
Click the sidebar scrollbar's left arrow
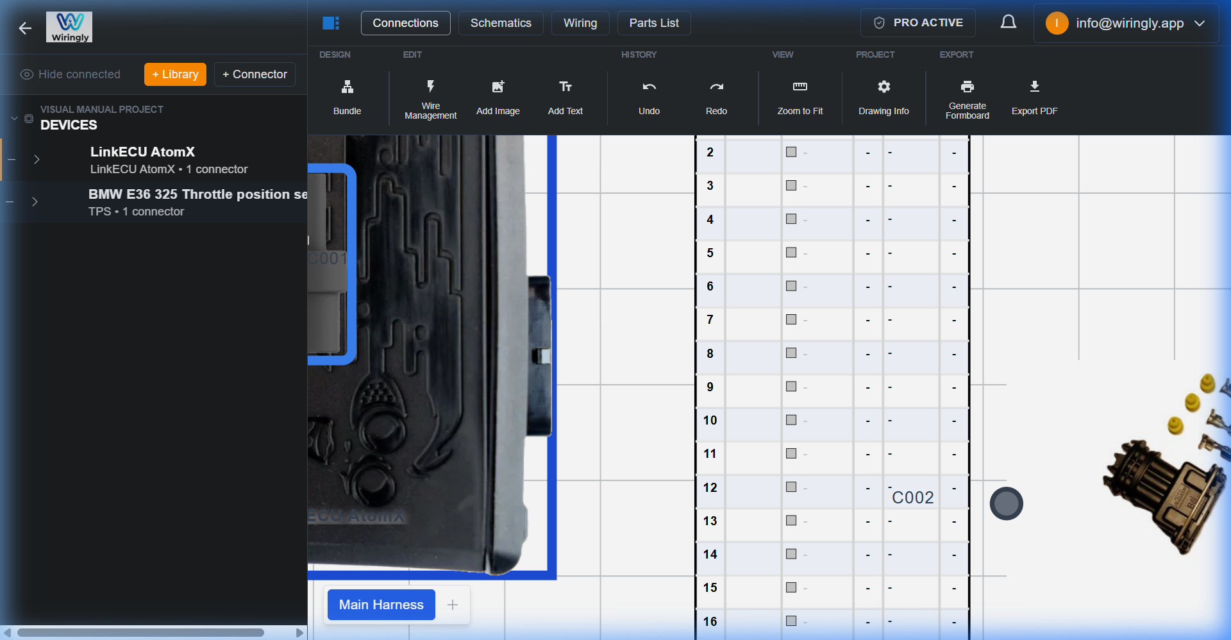(x=7, y=633)
